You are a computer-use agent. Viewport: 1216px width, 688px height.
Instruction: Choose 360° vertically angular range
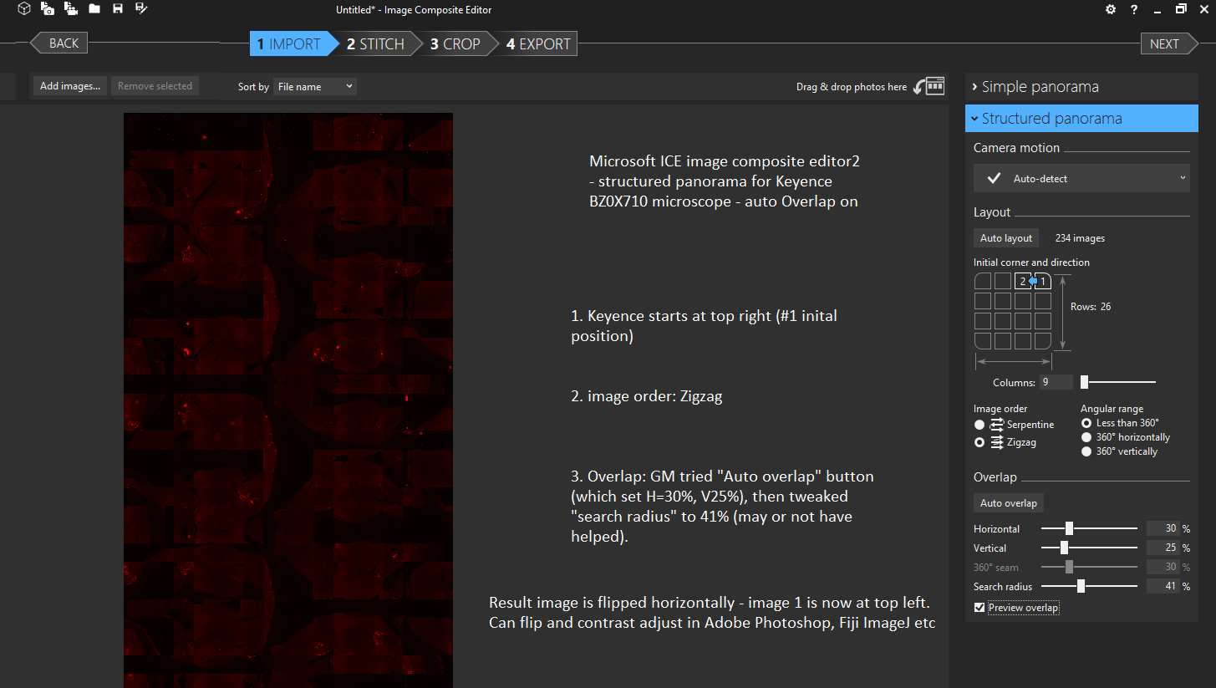1086,451
